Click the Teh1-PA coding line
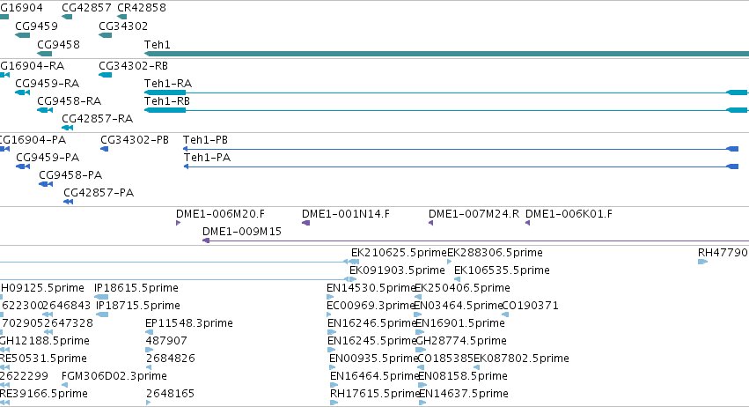749x407 pixels. click(x=461, y=166)
